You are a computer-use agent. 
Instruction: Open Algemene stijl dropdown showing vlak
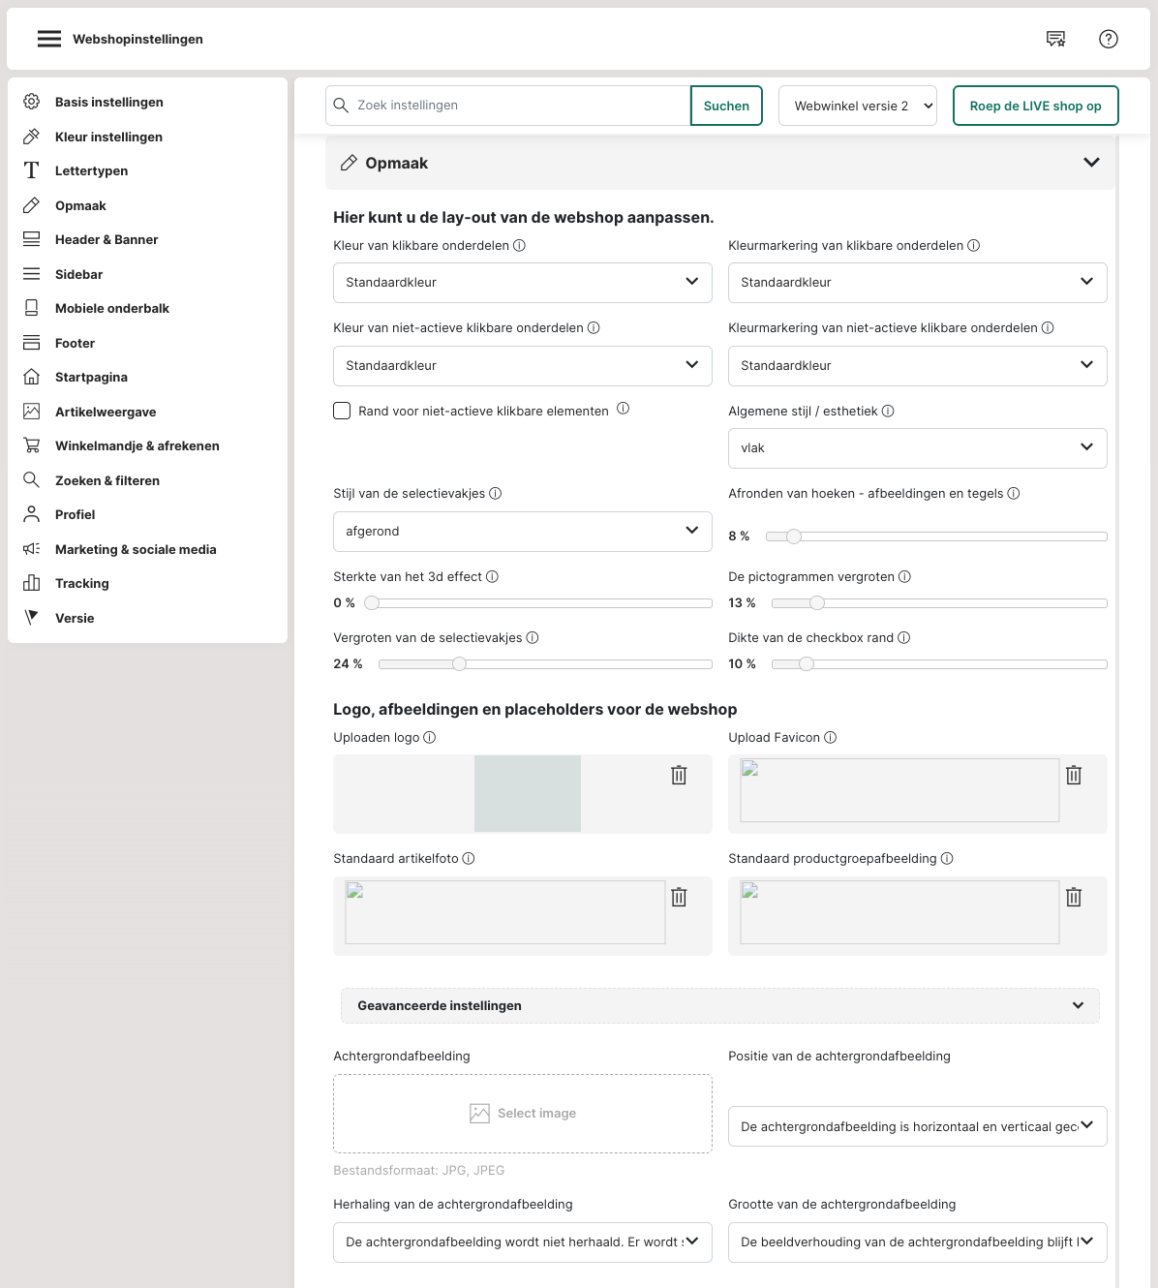tap(917, 447)
